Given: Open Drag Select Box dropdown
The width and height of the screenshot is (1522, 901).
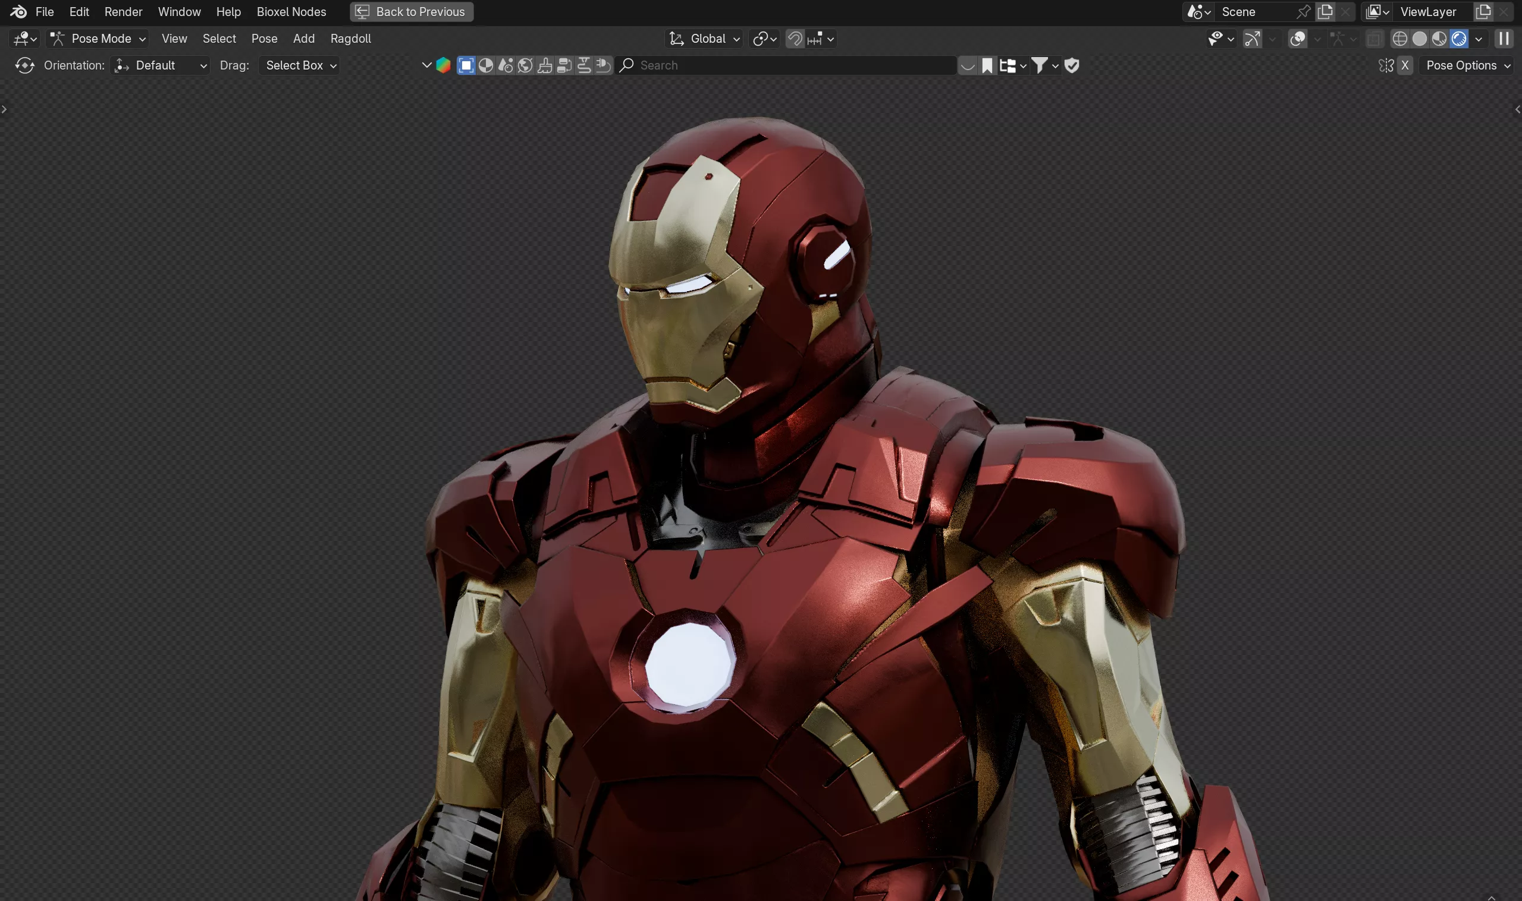Looking at the screenshot, I should pyautogui.click(x=300, y=65).
